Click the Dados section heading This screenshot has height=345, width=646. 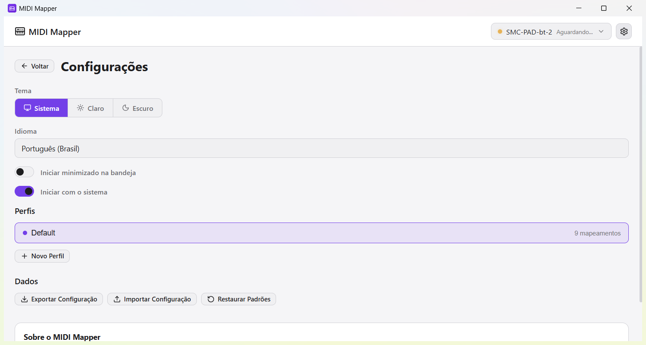click(x=26, y=281)
